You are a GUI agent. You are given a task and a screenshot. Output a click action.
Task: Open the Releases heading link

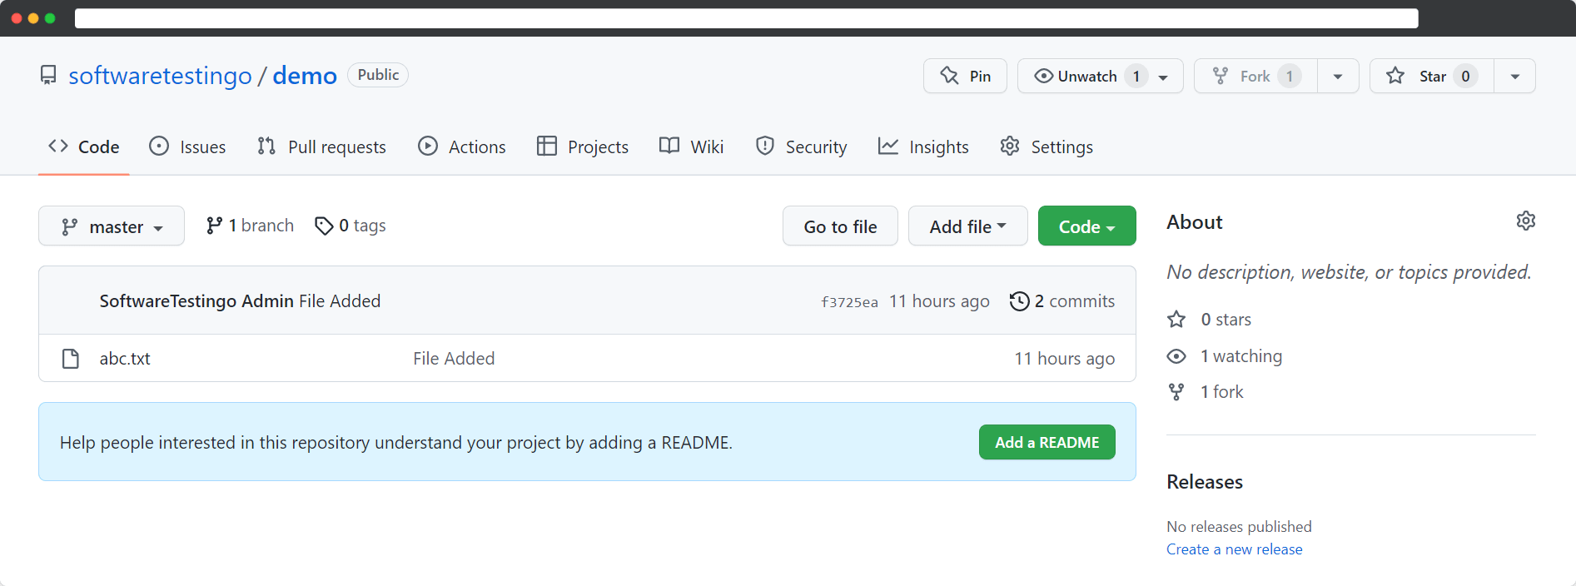coord(1205,482)
